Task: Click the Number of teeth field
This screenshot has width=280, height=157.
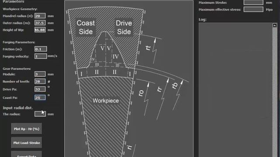Action: (40, 82)
